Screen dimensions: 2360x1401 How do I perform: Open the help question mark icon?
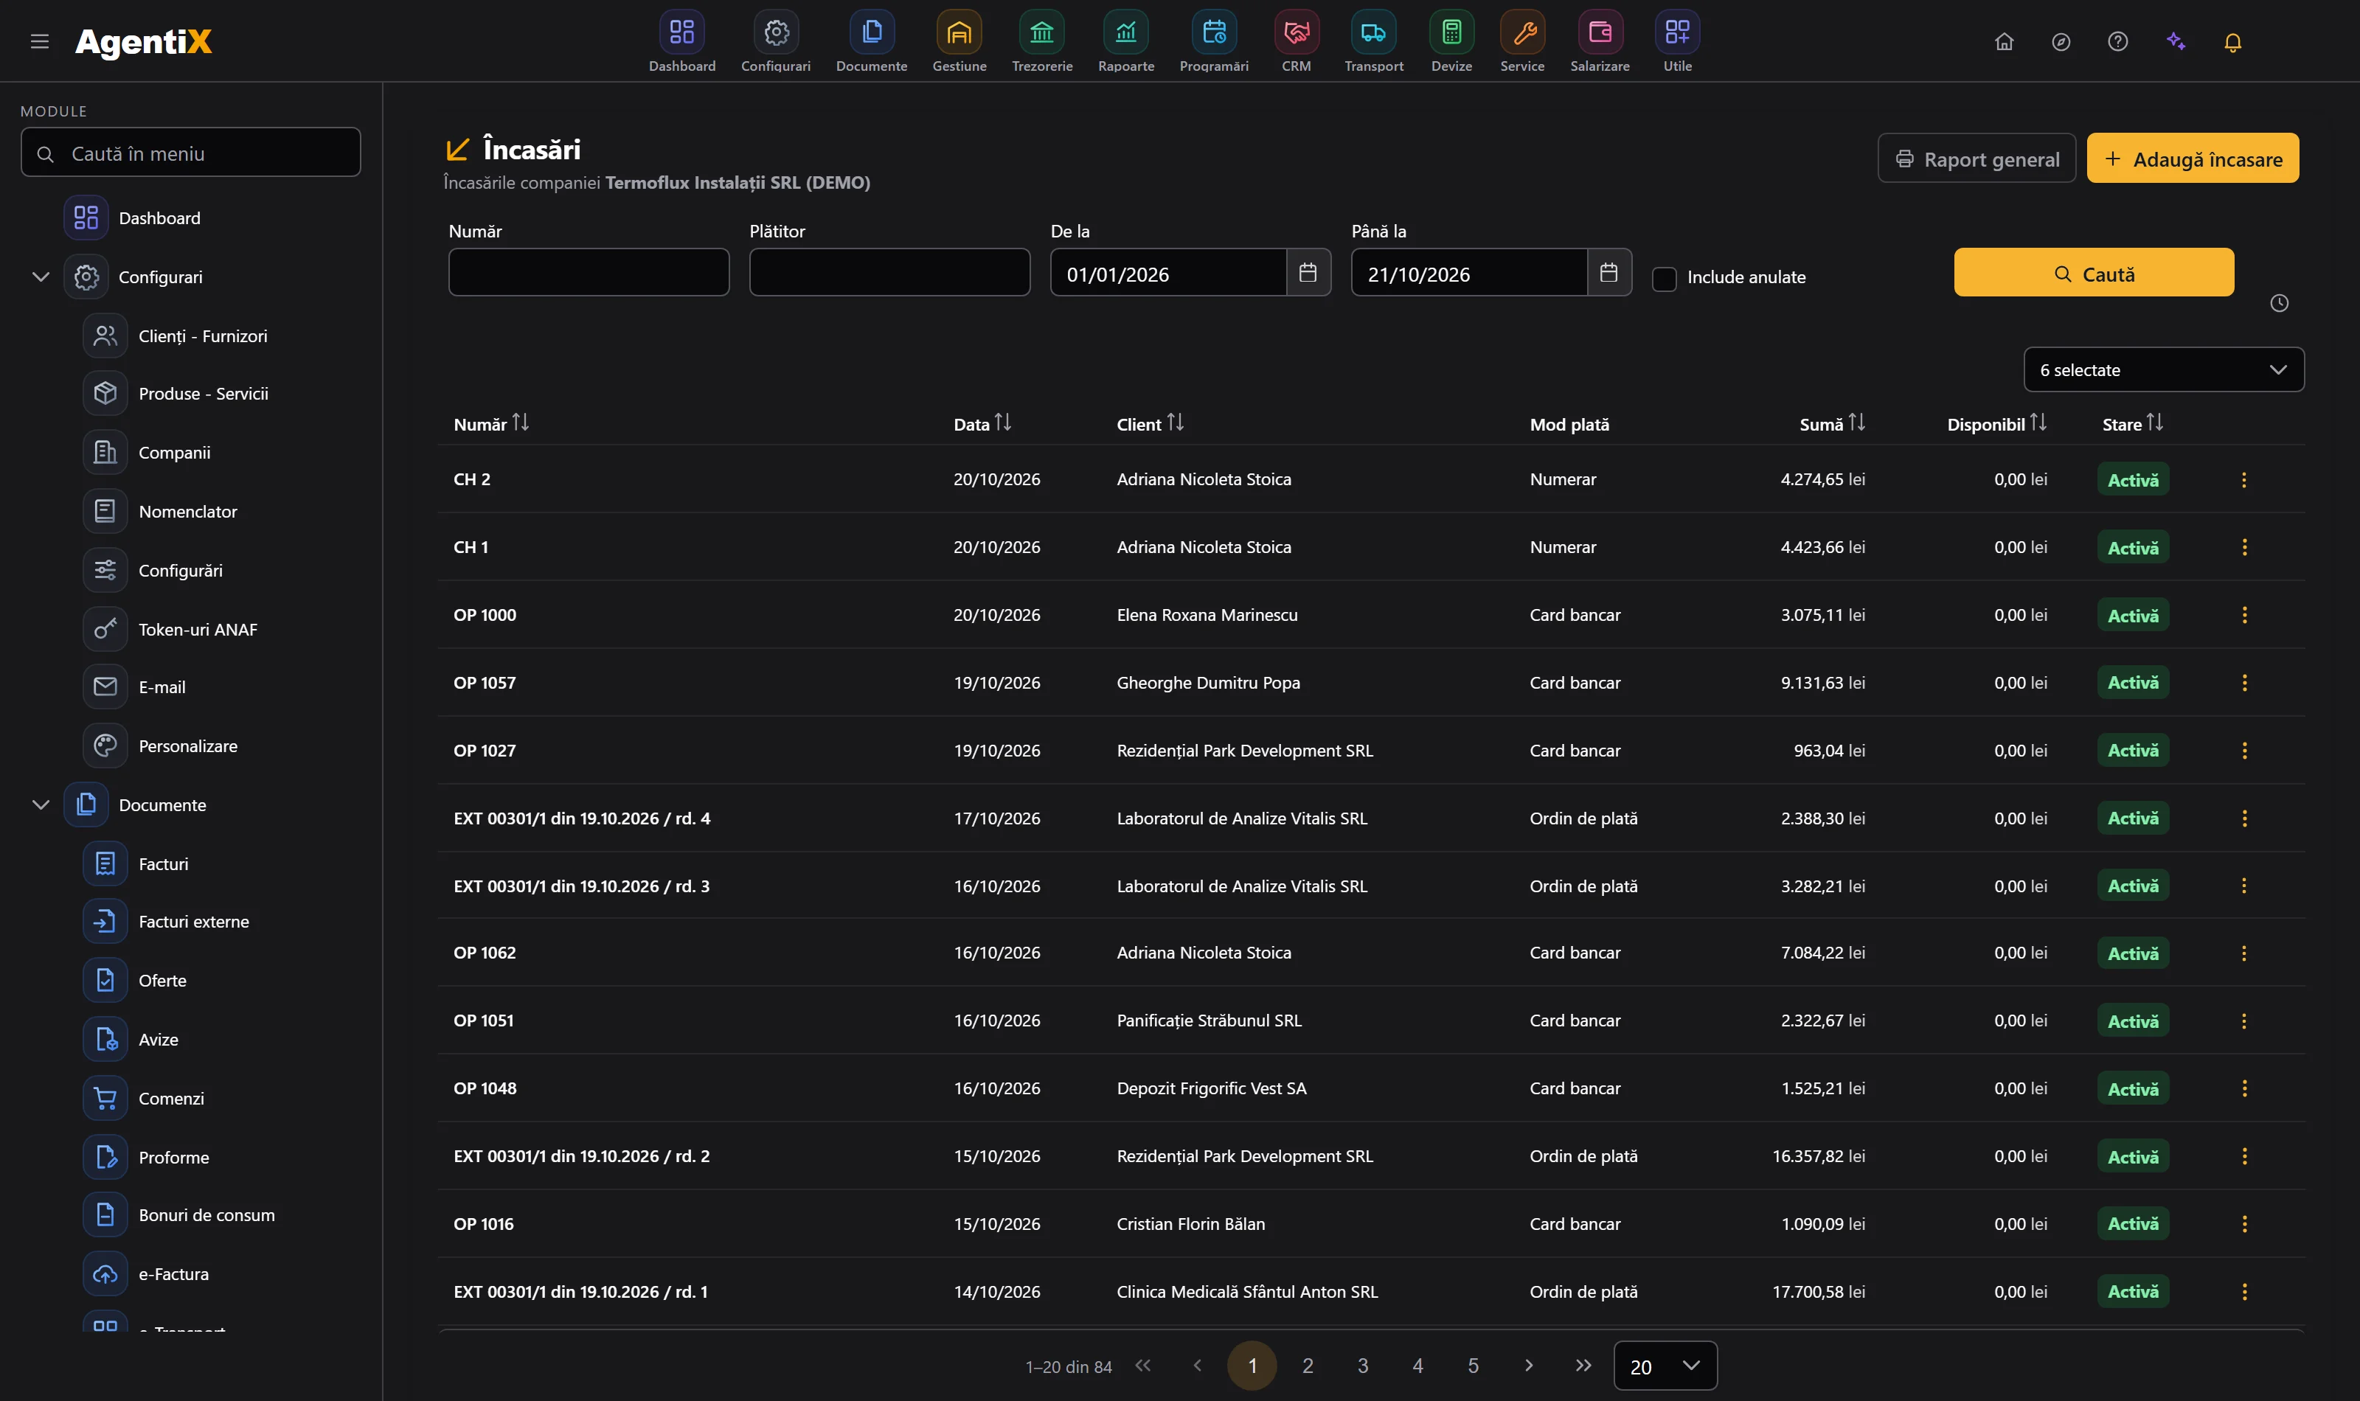(2117, 41)
